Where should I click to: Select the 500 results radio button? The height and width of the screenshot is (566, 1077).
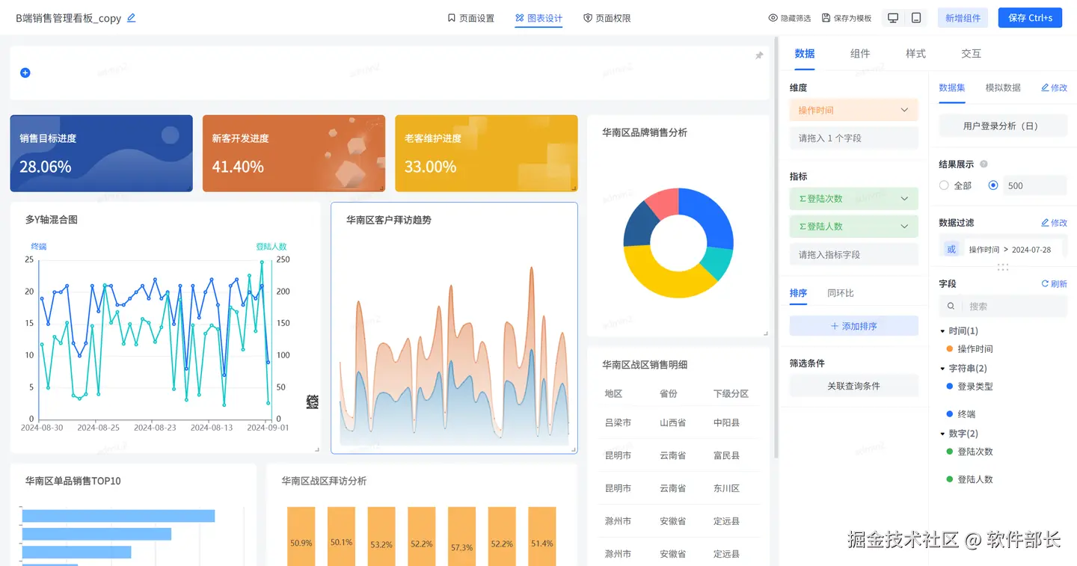(x=993, y=185)
